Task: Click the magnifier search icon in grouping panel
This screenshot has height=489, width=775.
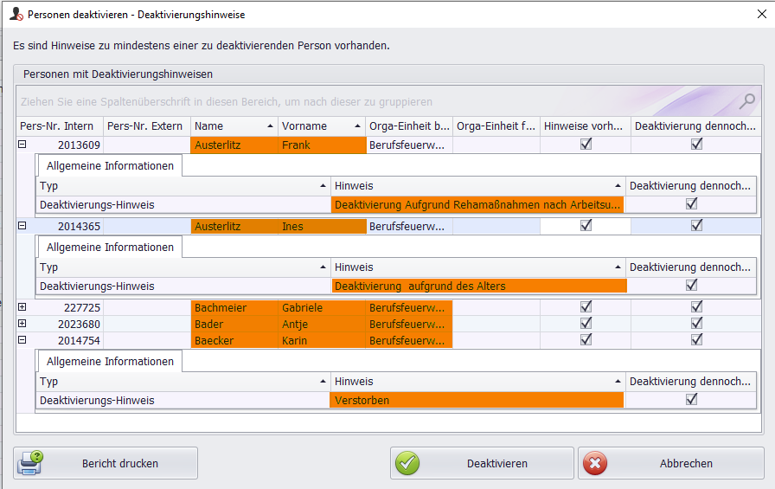Action: click(x=746, y=101)
